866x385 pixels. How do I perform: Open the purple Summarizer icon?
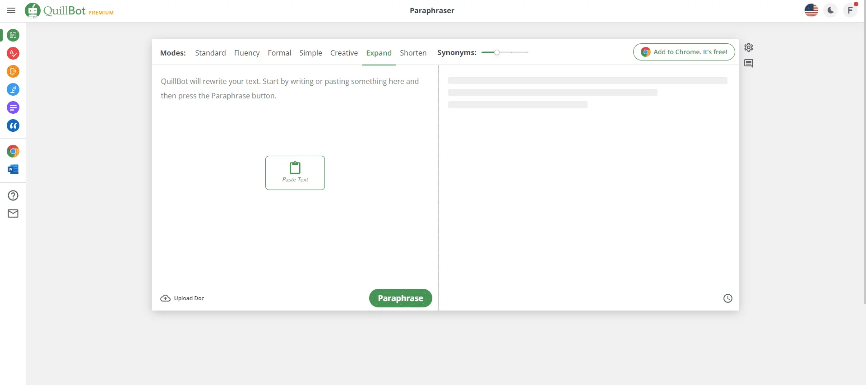point(13,107)
